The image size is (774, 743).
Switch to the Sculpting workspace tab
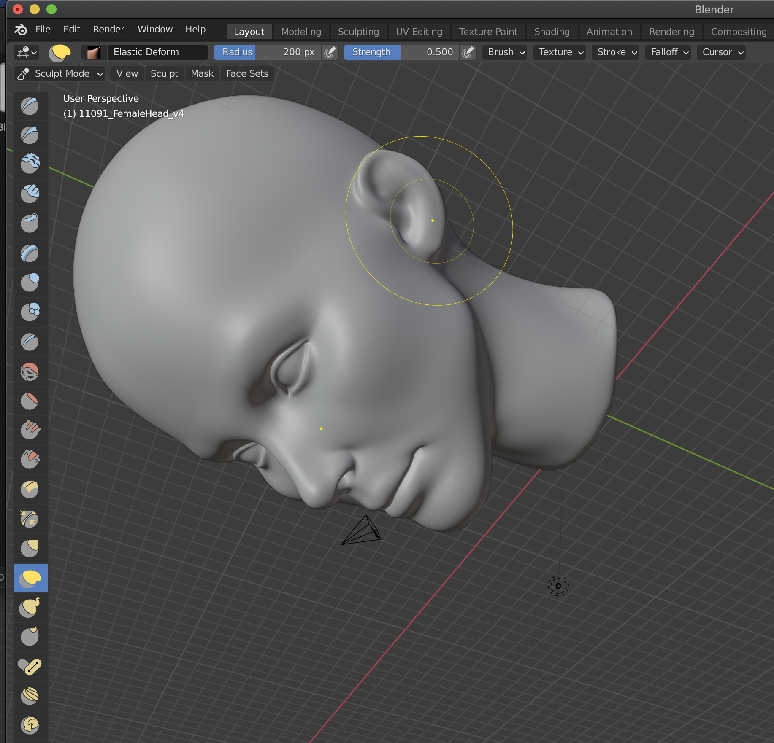358,32
